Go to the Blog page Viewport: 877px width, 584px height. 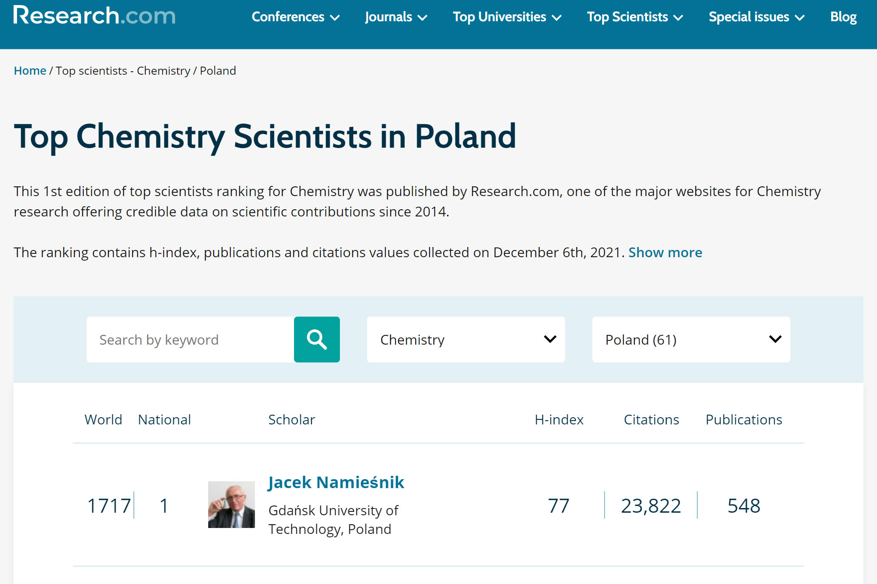(843, 17)
